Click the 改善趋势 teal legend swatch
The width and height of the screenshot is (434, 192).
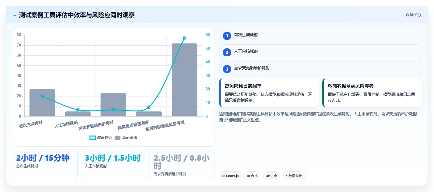(x=93, y=138)
